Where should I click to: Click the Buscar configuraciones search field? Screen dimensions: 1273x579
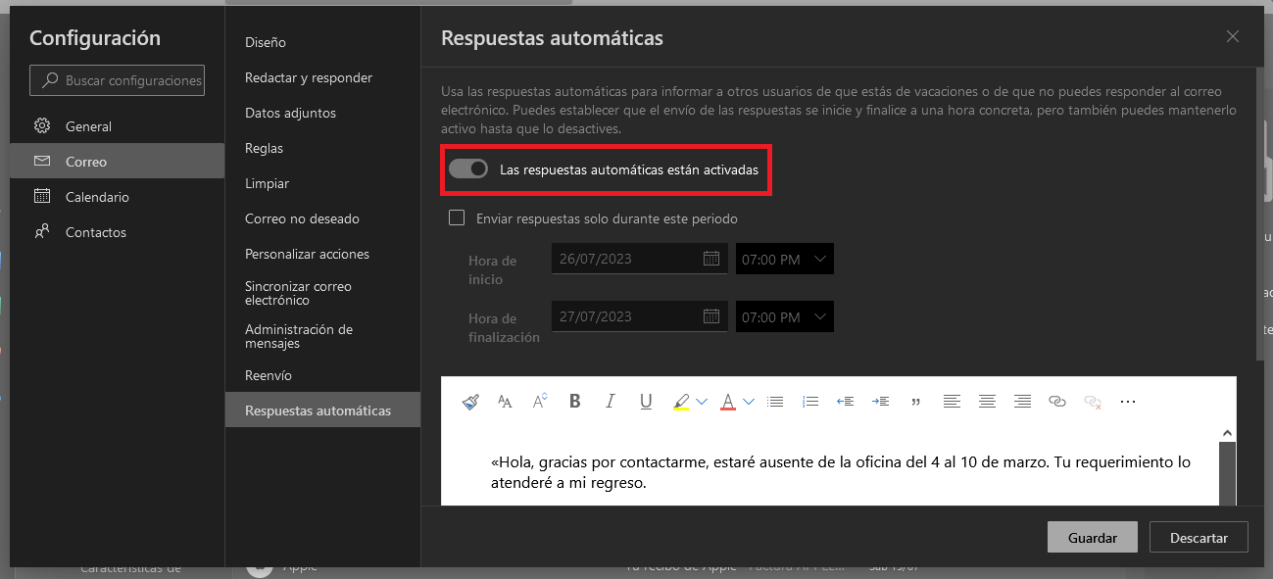pyautogui.click(x=117, y=79)
